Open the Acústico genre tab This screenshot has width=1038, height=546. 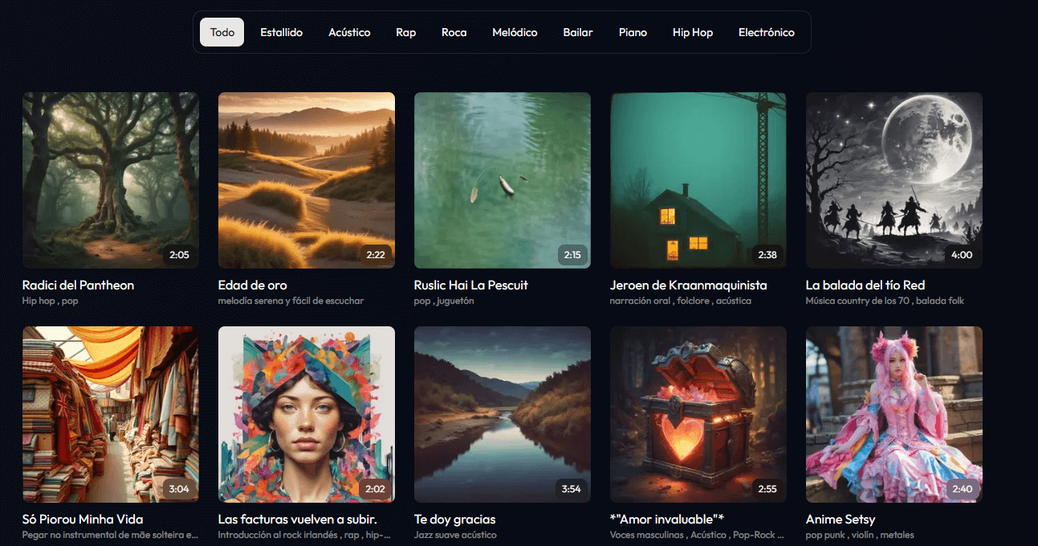point(349,33)
